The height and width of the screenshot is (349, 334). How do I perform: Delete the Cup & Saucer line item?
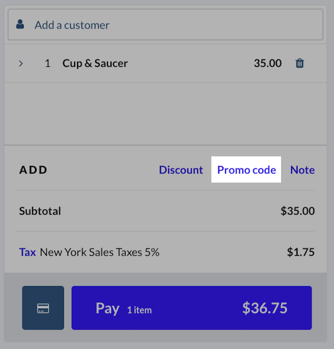[x=300, y=63]
